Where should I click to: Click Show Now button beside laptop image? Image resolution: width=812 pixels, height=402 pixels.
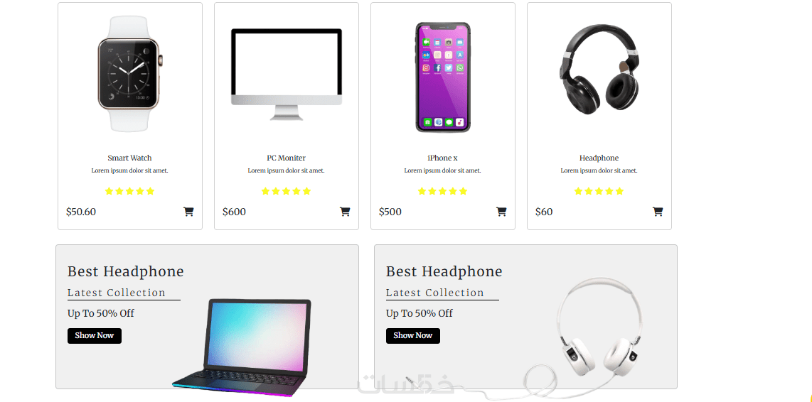click(x=95, y=336)
